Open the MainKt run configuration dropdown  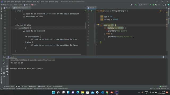coord(143,5)
